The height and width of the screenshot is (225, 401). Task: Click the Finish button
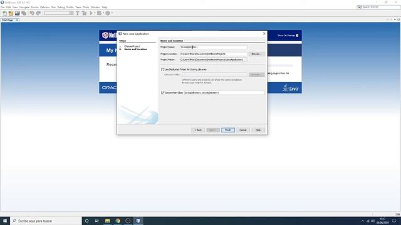tap(228, 130)
